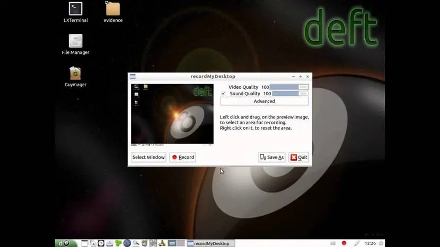Click the yellow figure taskbar launcher
The width and height of the screenshot is (440, 247).
pos(162,243)
